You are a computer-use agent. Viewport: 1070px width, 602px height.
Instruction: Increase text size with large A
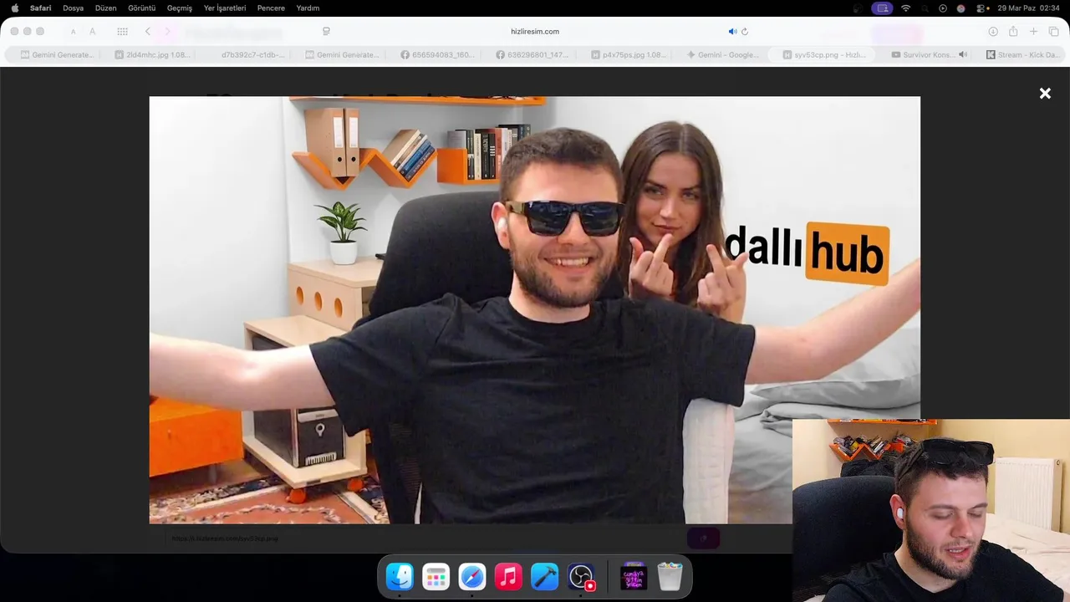(x=92, y=32)
